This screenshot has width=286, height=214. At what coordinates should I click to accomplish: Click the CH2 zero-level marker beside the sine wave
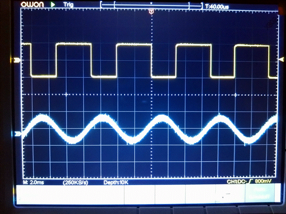18,133
